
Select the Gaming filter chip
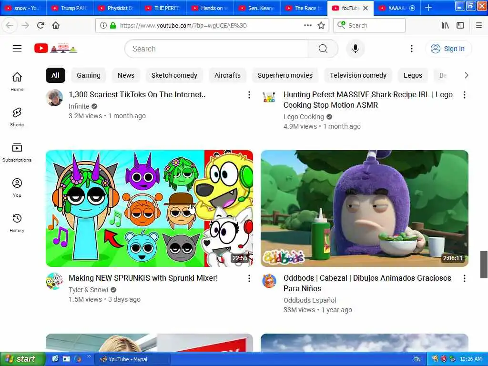coord(88,75)
